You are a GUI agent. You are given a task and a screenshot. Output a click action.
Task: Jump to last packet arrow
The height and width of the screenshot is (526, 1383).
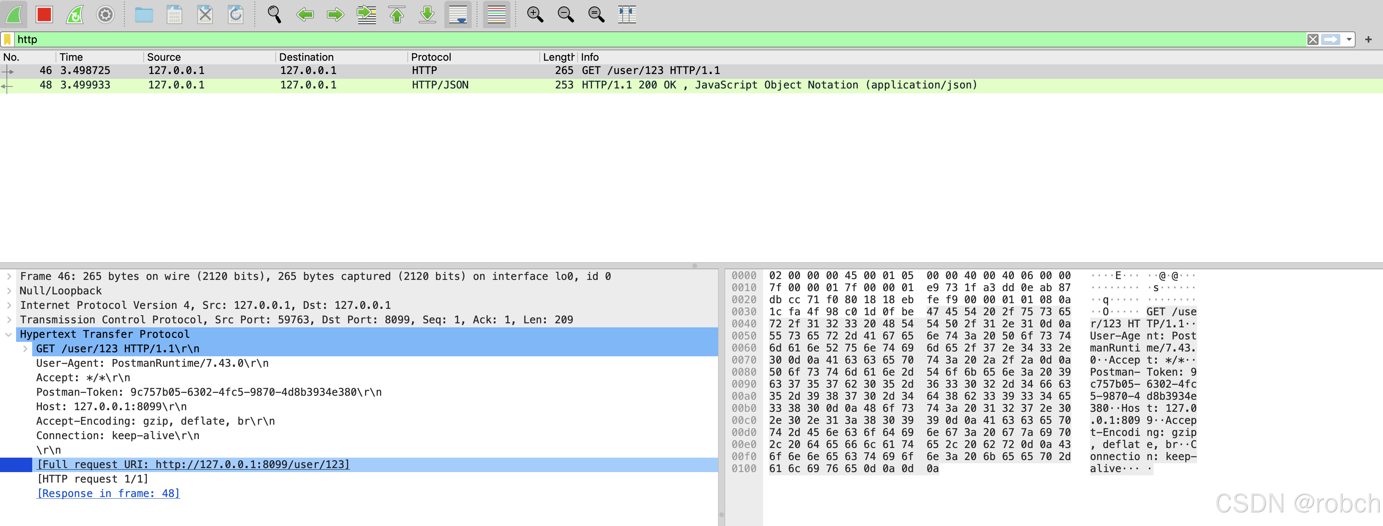427,14
